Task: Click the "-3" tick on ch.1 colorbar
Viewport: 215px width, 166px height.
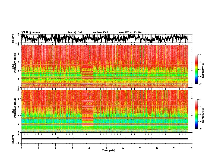Action: pyautogui.click(x=200, y=55)
